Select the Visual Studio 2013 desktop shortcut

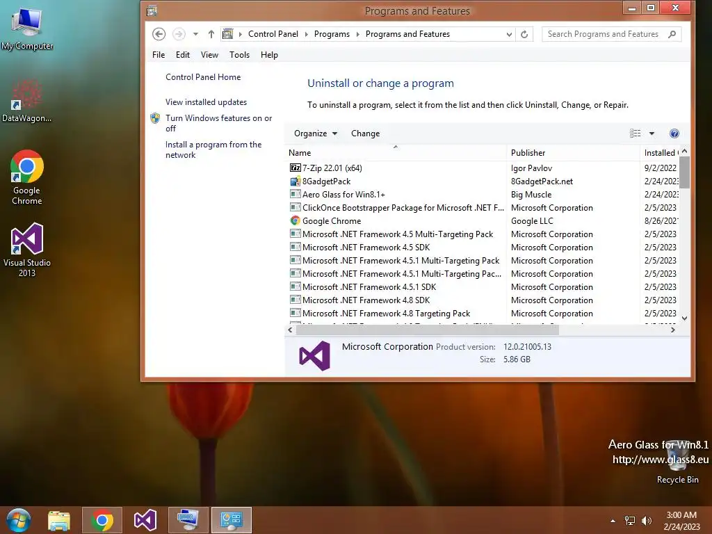27,250
